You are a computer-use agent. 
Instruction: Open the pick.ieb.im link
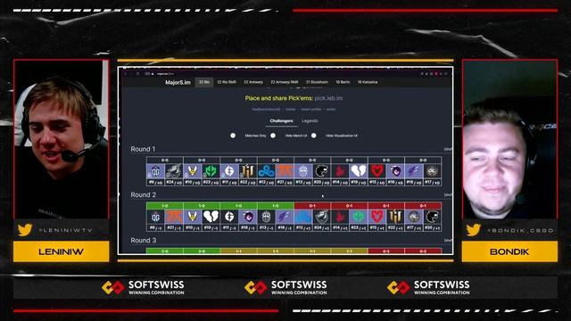[328, 98]
